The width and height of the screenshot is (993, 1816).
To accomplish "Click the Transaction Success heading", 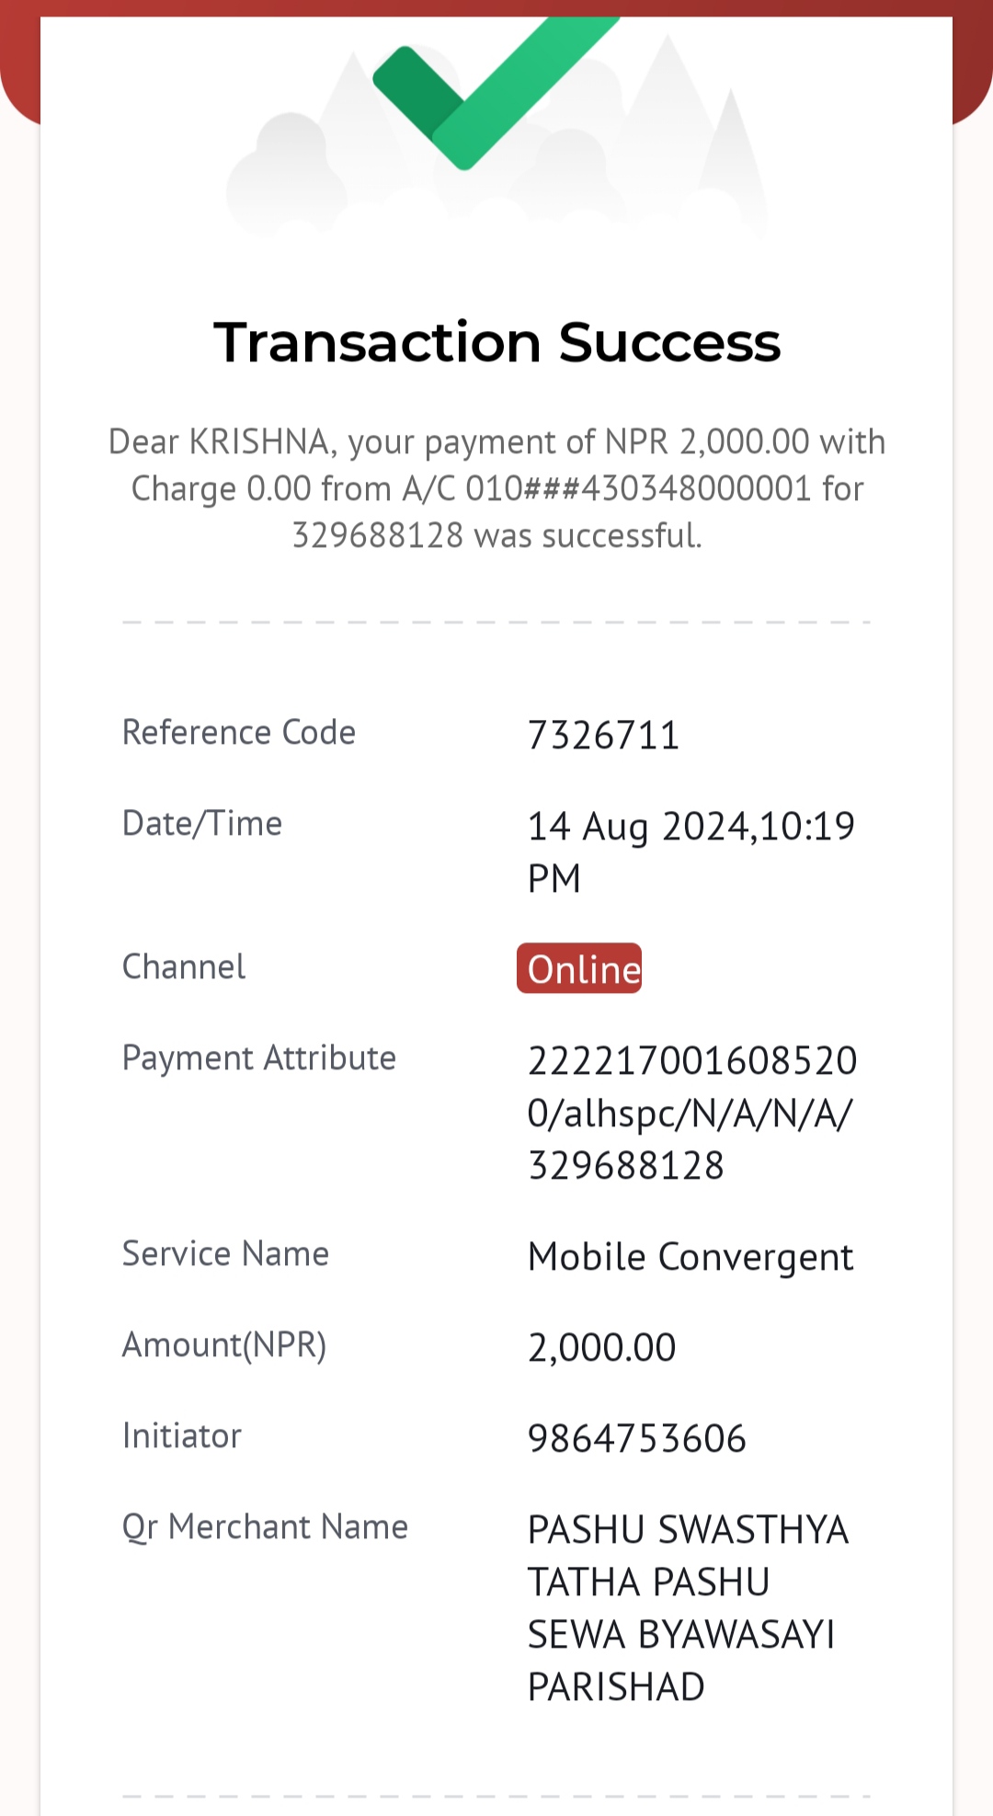I will (x=496, y=342).
